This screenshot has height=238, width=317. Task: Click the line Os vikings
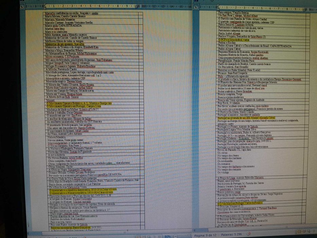(223, 173)
